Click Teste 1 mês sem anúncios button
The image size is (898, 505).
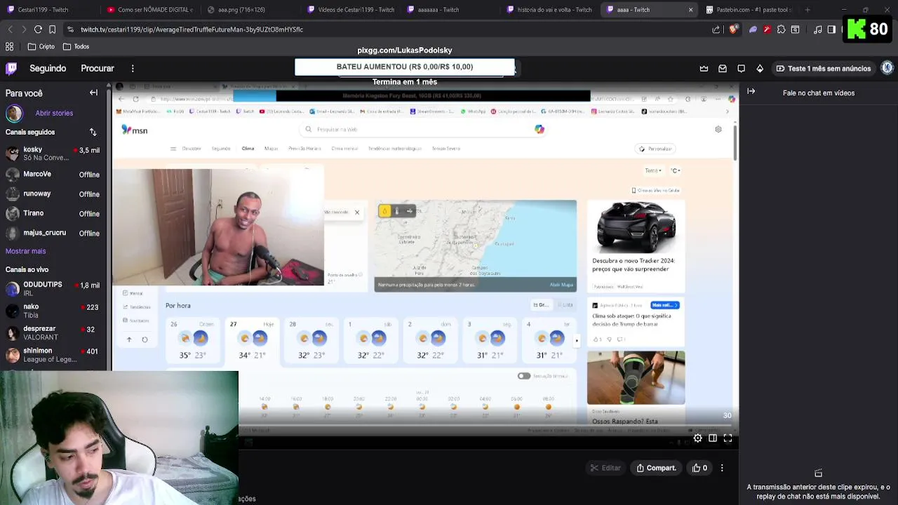(822, 68)
